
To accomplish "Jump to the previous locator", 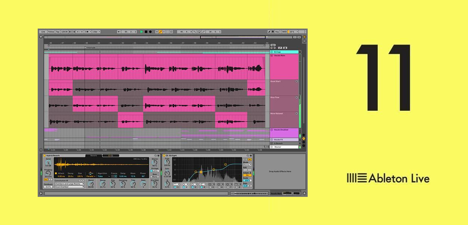I will click(271, 48).
